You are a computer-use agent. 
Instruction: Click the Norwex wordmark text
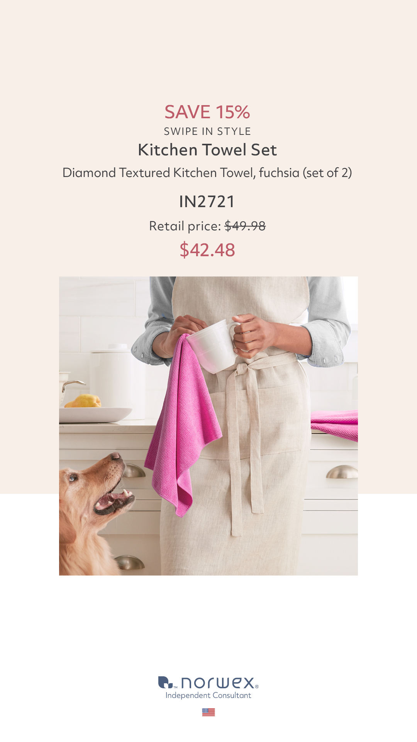pos(218,683)
